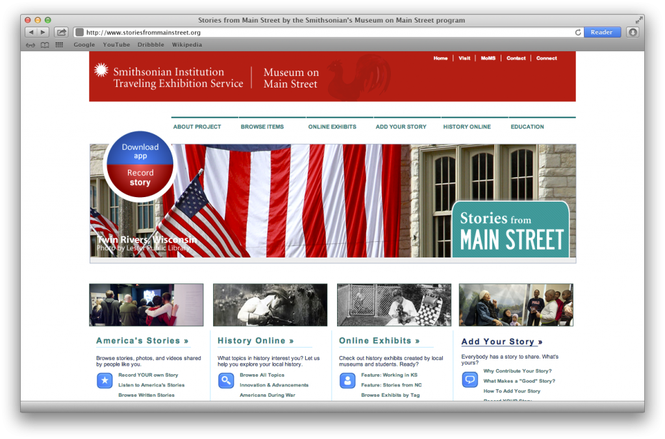Reload the page with the refresh icon
The height and width of the screenshot is (439, 665).
pyautogui.click(x=577, y=32)
